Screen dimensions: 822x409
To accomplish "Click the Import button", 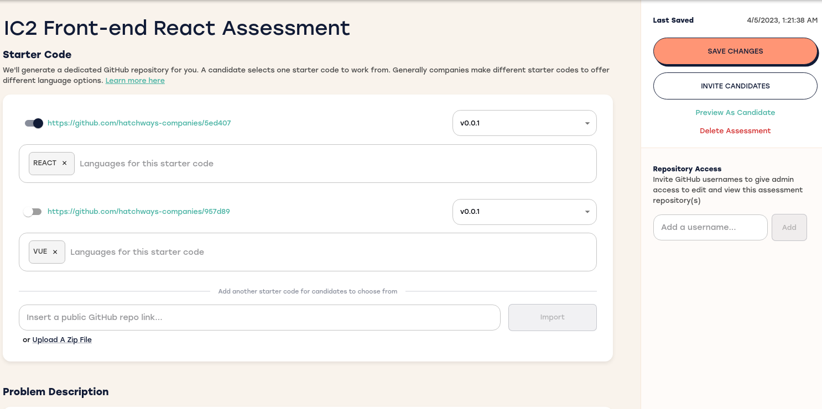I will pyautogui.click(x=552, y=317).
